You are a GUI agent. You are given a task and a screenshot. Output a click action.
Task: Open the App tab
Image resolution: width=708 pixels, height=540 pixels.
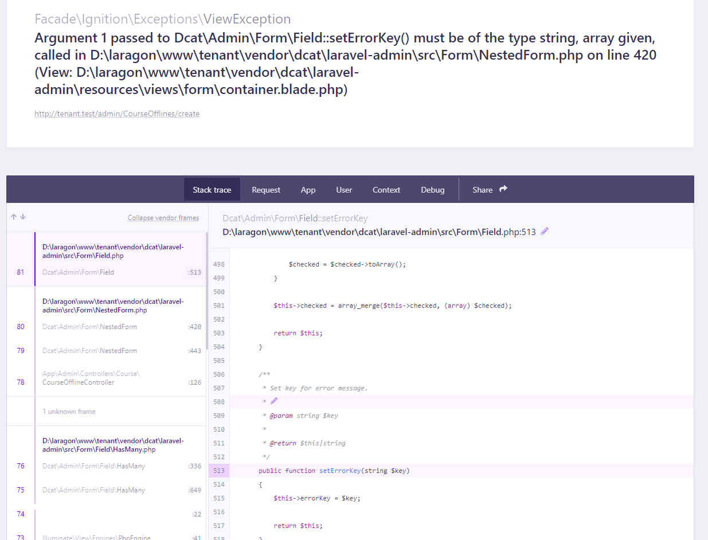coord(308,190)
